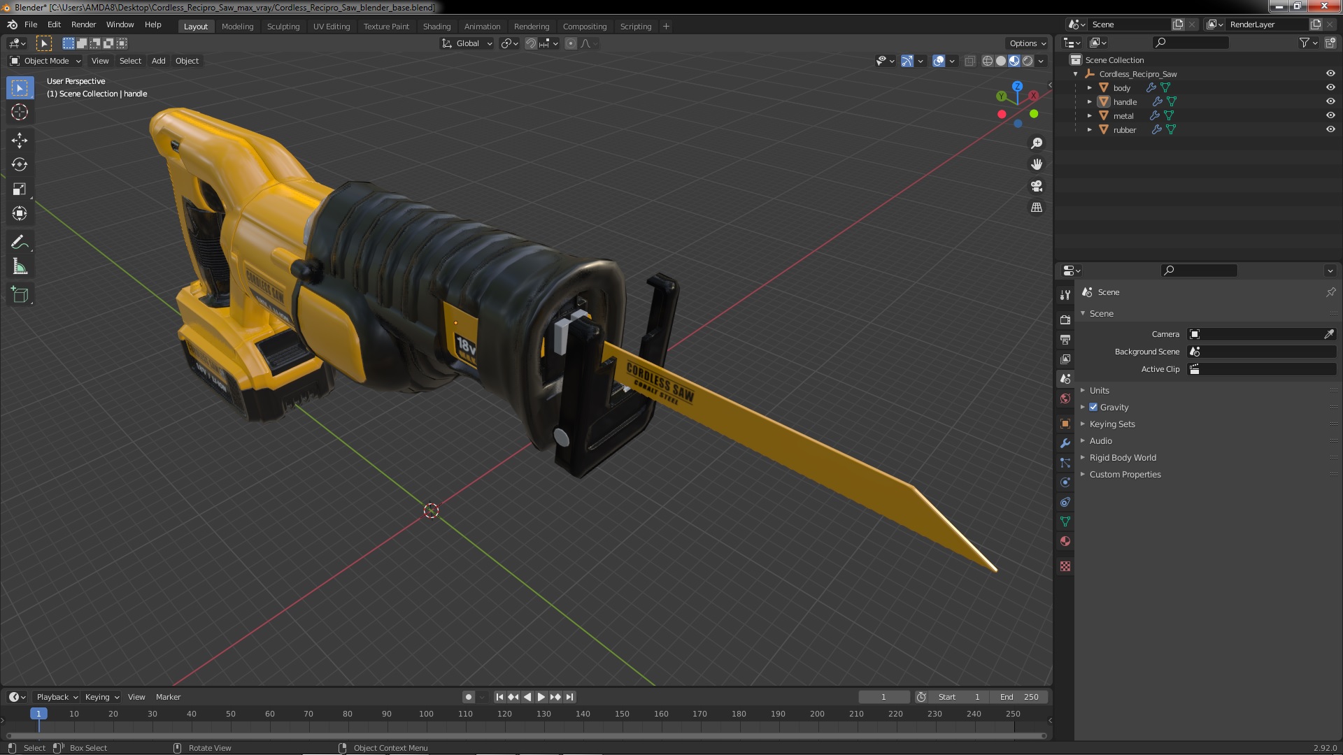Image resolution: width=1343 pixels, height=755 pixels.
Task: Toggle auto keying record button
Action: point(468,697)
